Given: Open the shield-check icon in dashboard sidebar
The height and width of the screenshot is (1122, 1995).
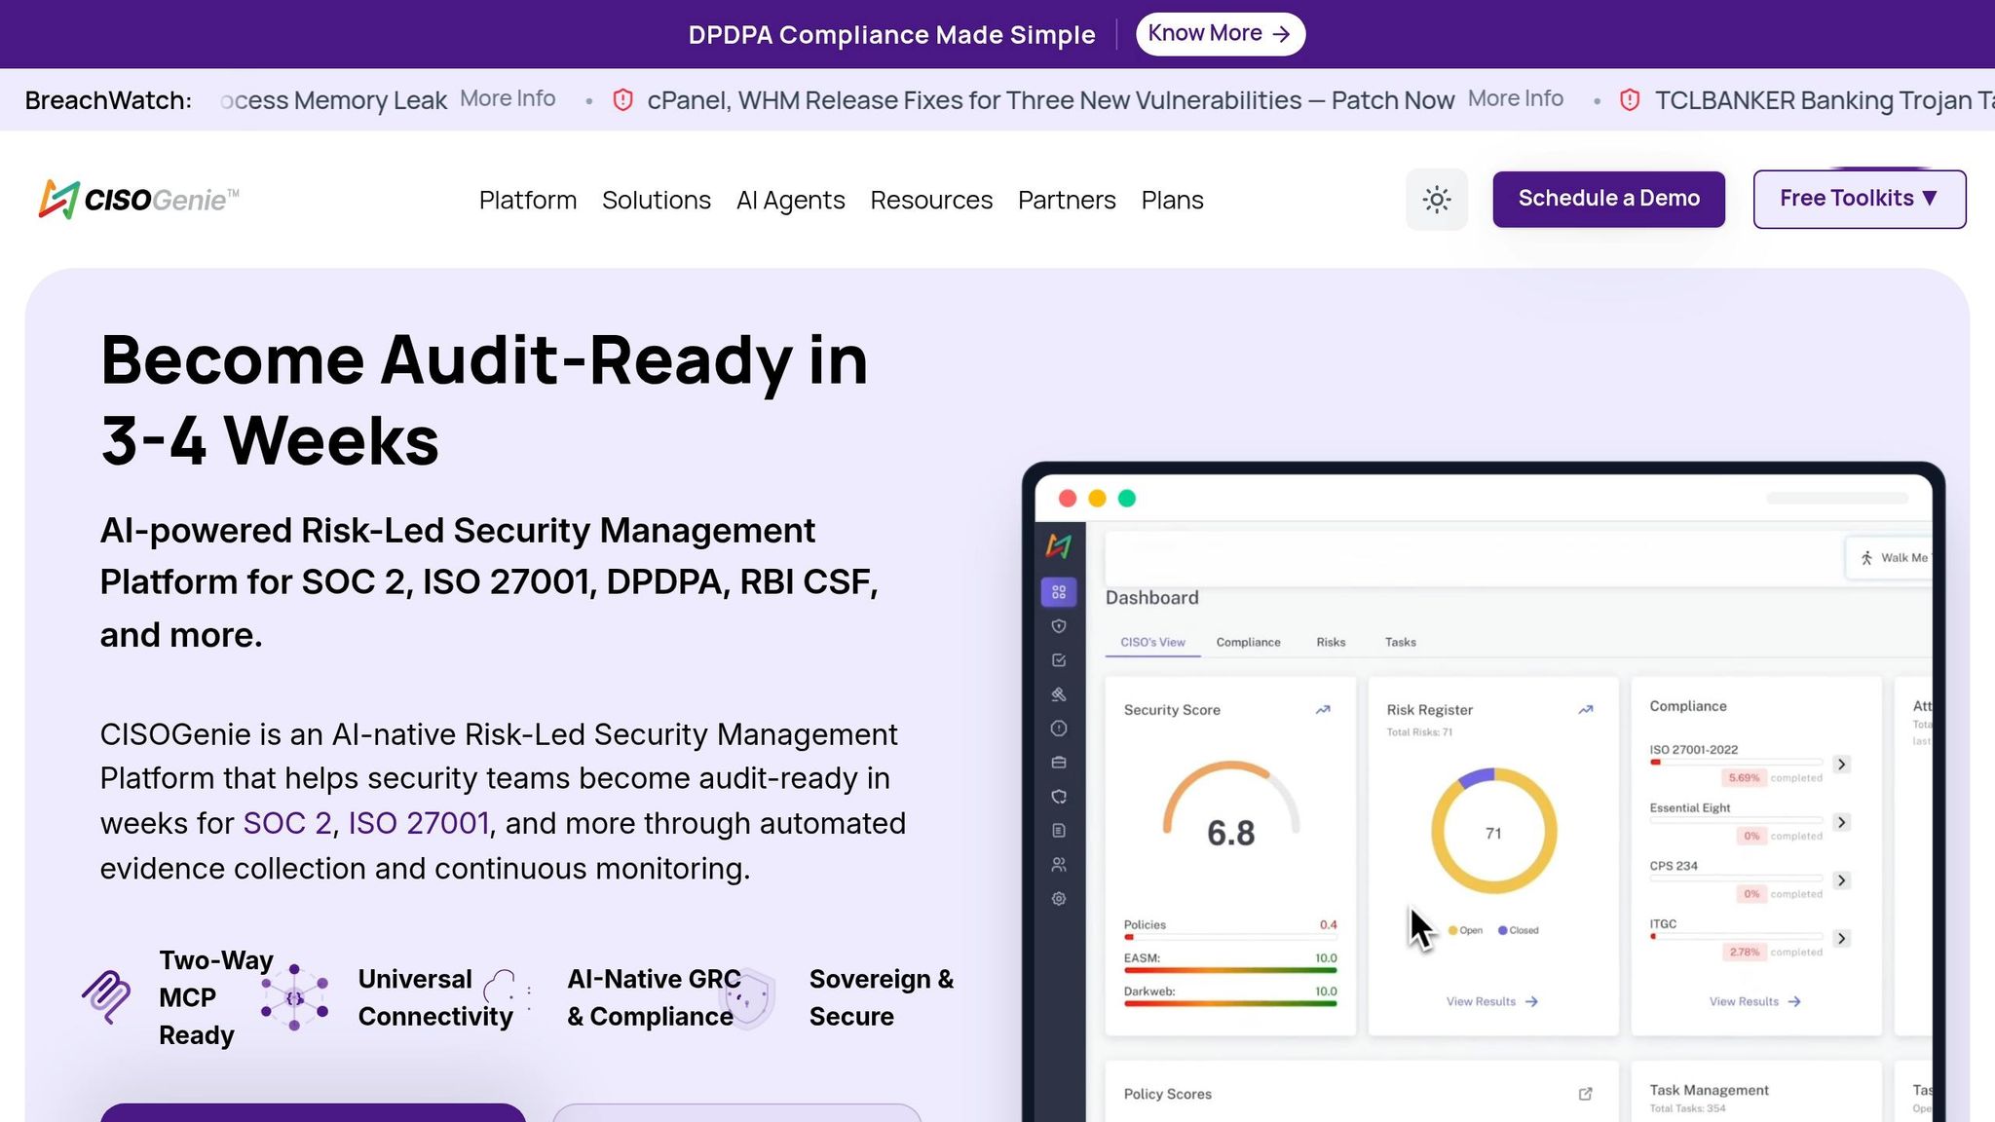Looking at the screenshot, I should click(1059, 797).
